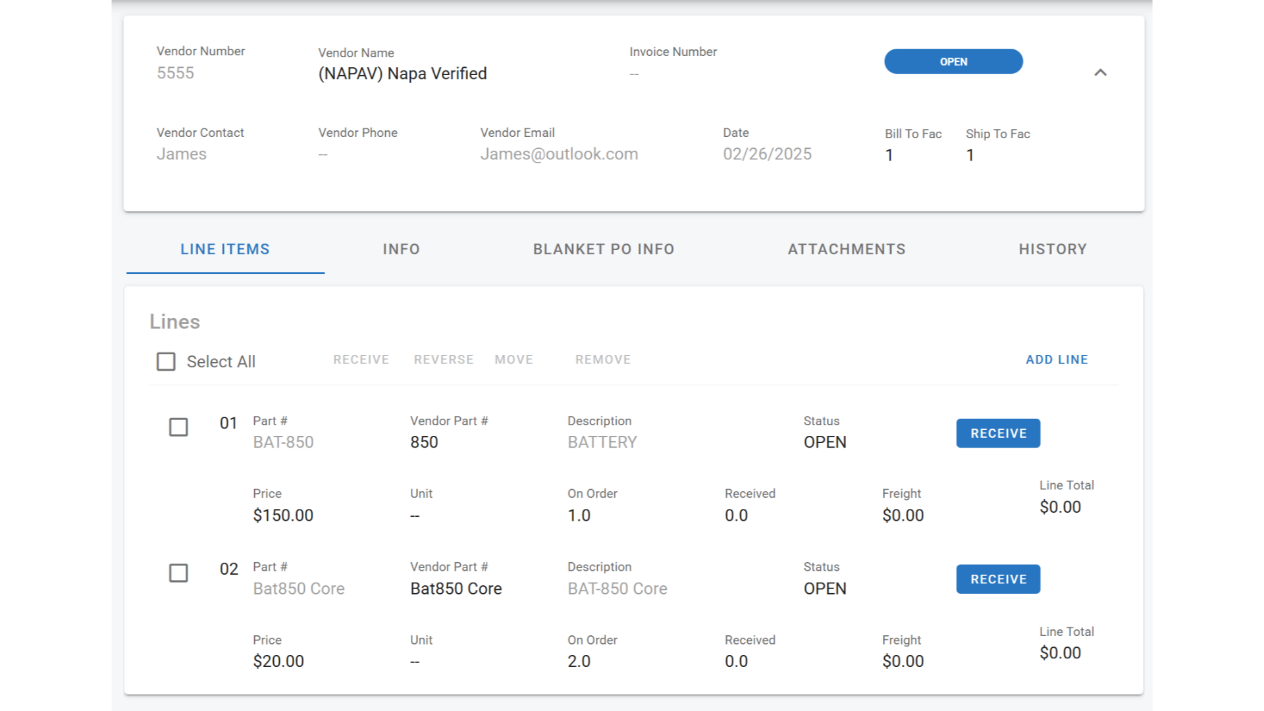View the History tab

pyautogui.click(x=1052, y=249)
